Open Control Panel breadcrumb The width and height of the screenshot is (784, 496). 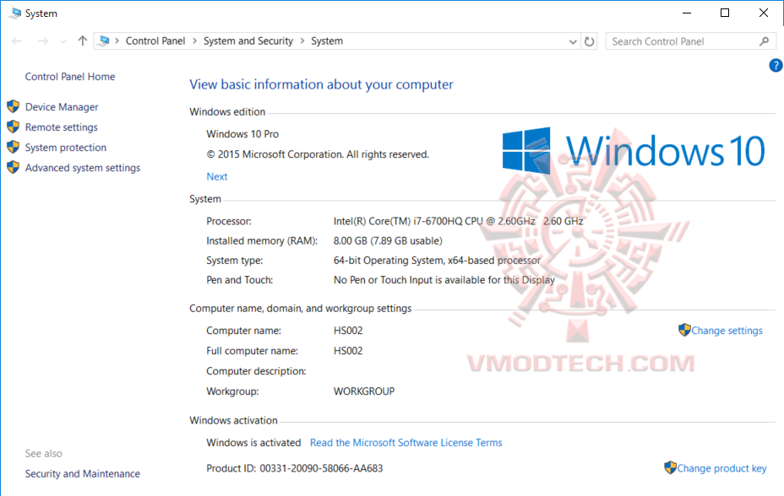coord(155,41)
